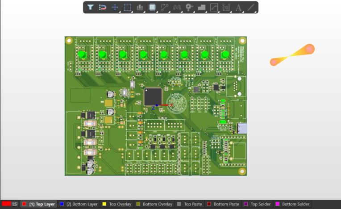Screen dimensions: 341x209
Task: Activate the dashed rectangle selection tool
Action: [128, 8]
